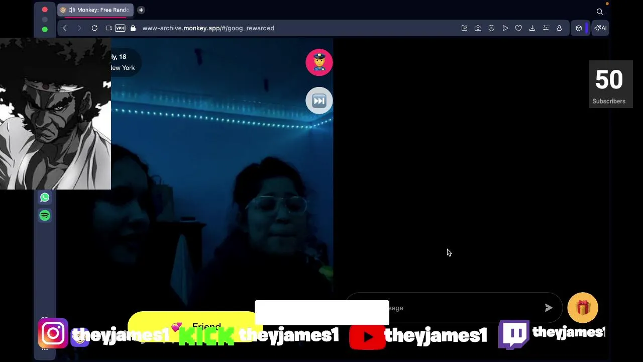643x362 pixels.
Task: Skip to next person with fast-forward button
Action: coord(319,101)
